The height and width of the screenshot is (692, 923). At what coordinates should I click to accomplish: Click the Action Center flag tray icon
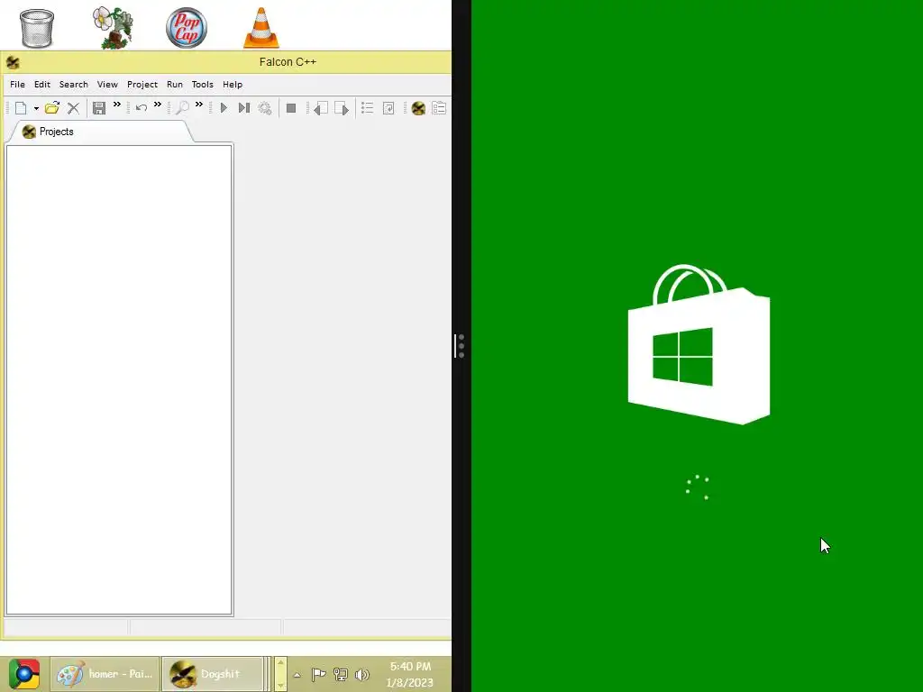pyautogui.click(x=318, y=674)
